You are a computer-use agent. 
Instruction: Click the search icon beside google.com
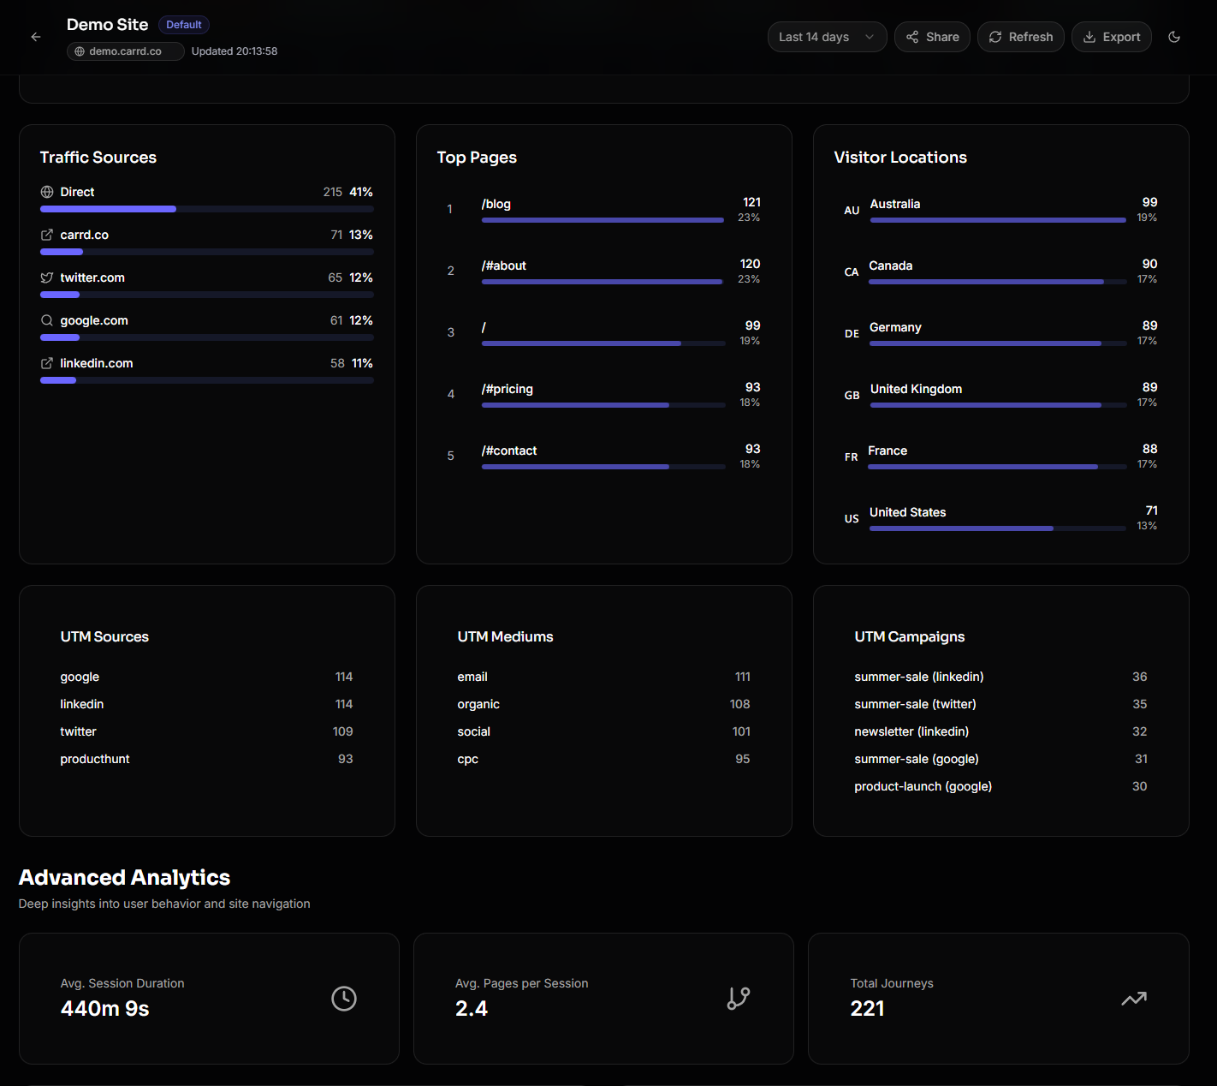click(46, 319)
